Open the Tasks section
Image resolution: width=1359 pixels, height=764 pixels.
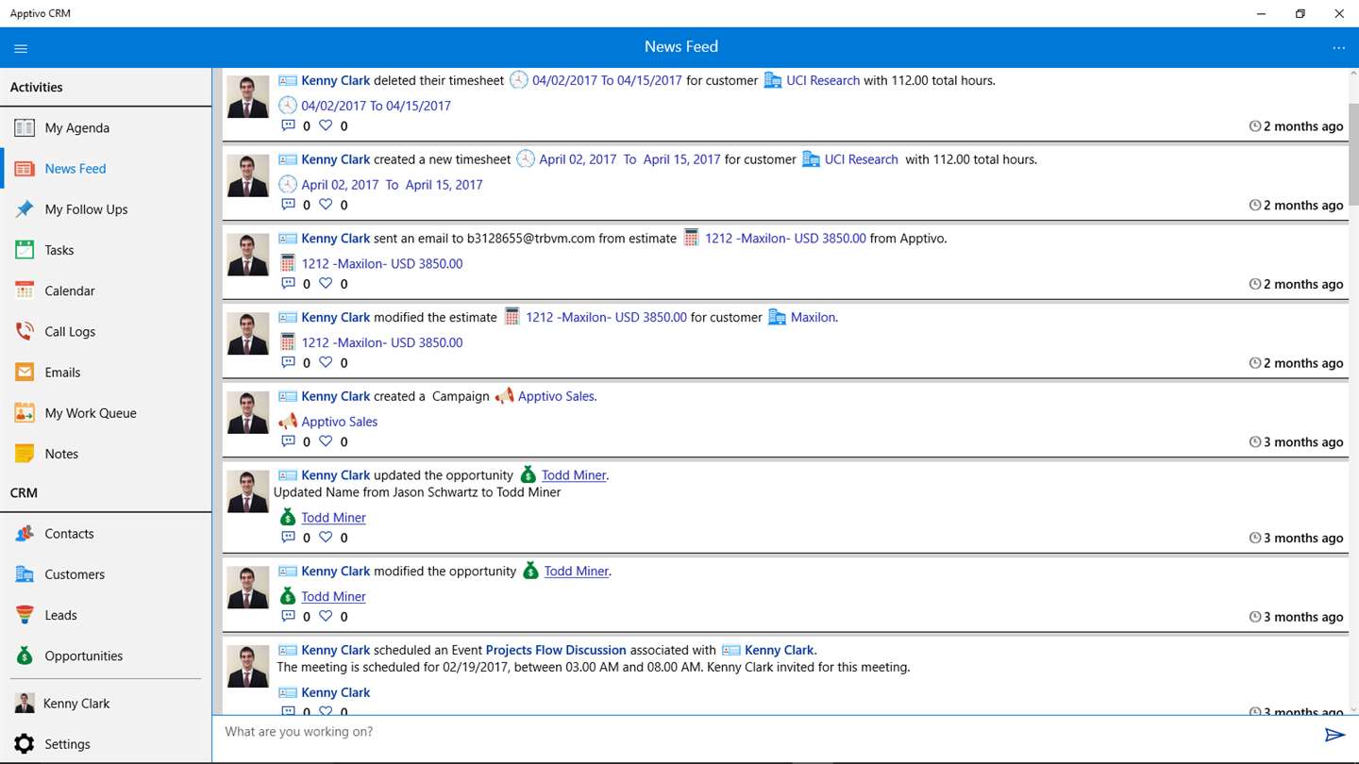pyautogui.click(x=59, y=250)
